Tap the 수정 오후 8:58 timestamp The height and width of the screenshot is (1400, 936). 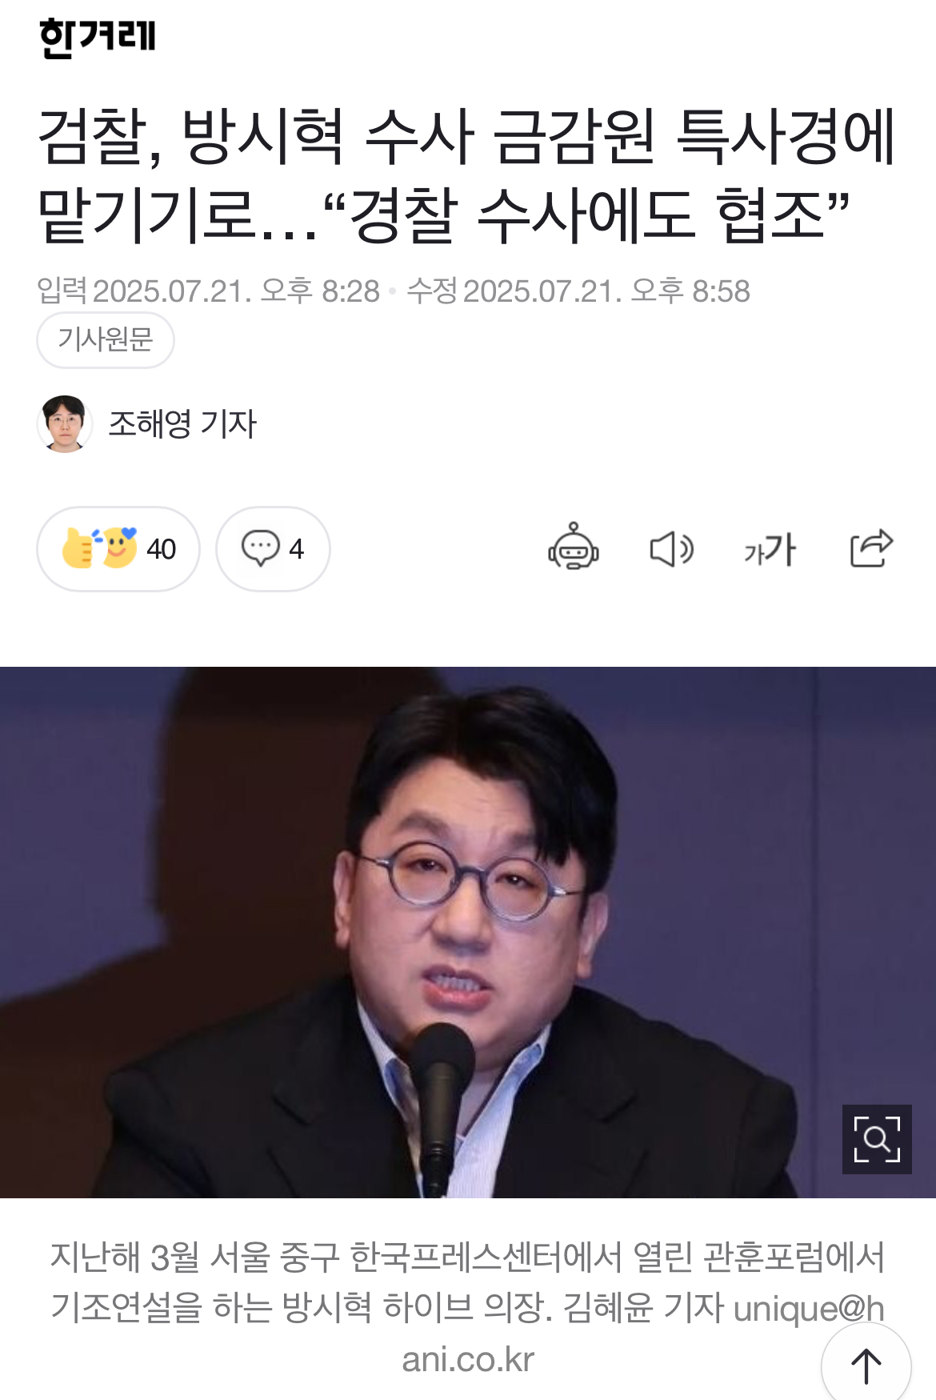coord(578,291)
